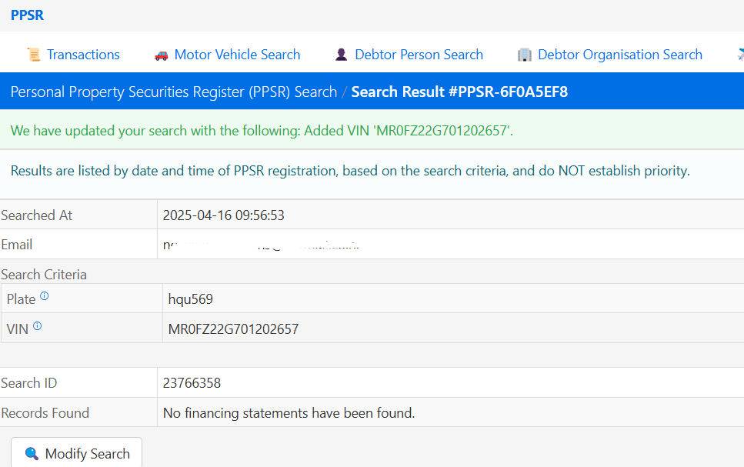The width and height of the screenshot is (744, 467).
Task: Open Debtor Organisation Search
Action: tap(619, 55)
